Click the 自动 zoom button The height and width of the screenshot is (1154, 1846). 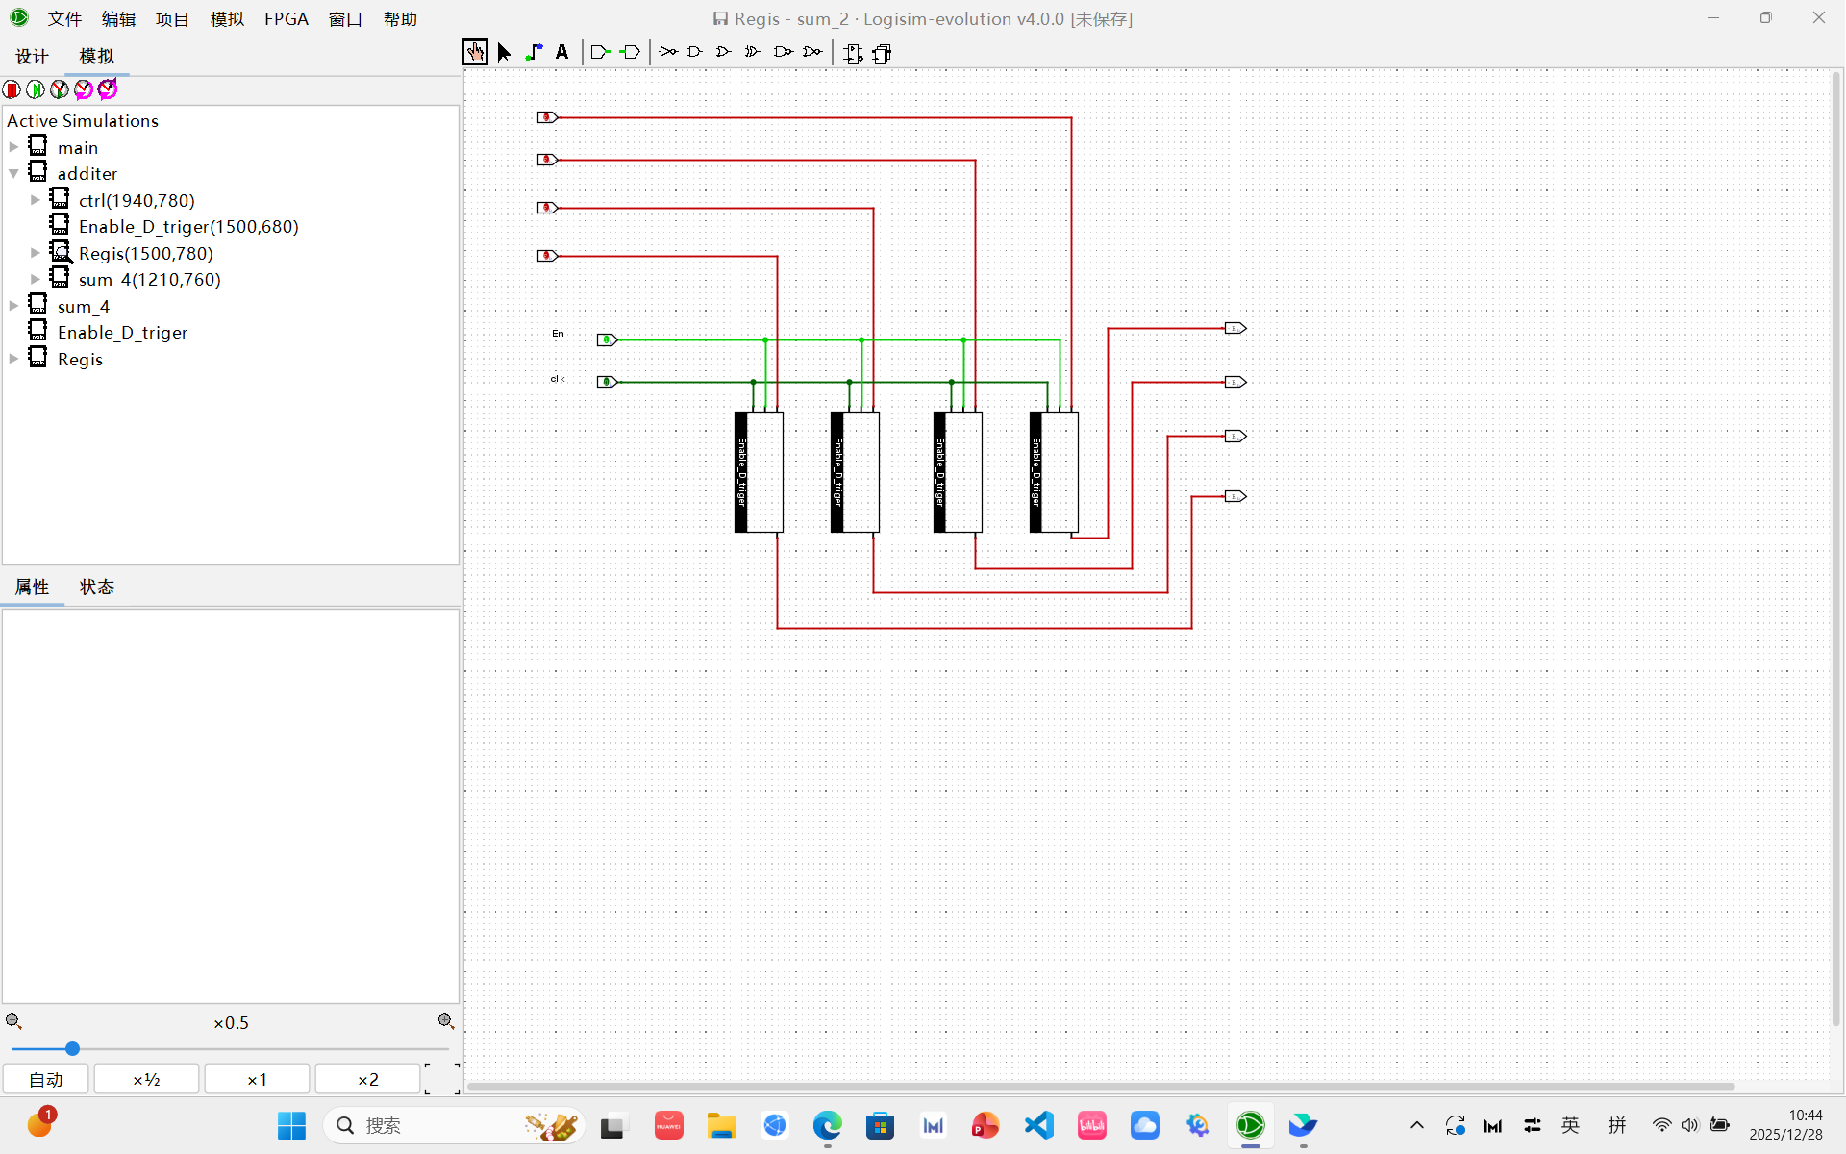tap(46, 1079)
